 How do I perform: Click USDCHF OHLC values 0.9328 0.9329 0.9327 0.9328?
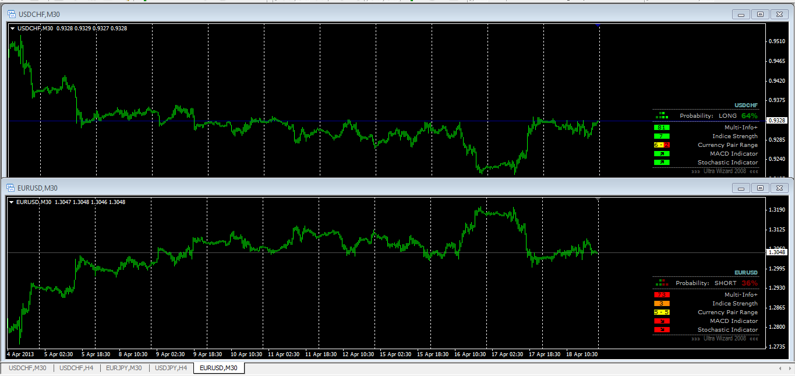click(x=92, y=28)
